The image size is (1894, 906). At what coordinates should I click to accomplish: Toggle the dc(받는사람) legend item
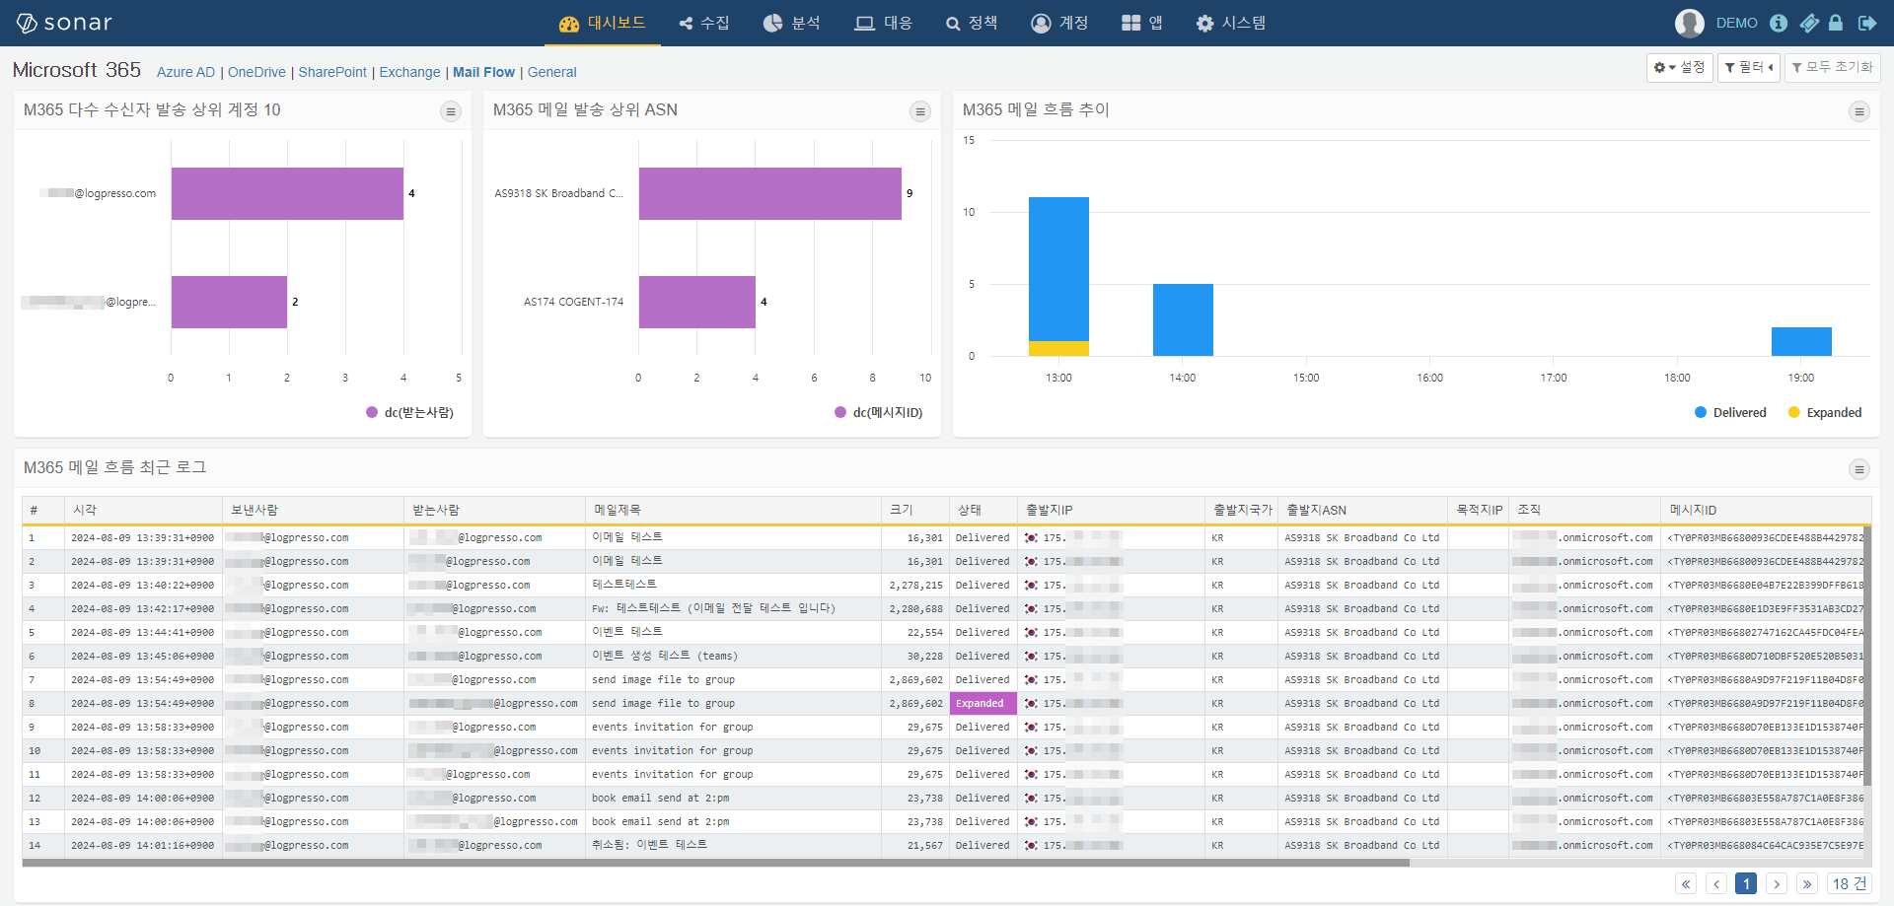[x=409, y=412]
